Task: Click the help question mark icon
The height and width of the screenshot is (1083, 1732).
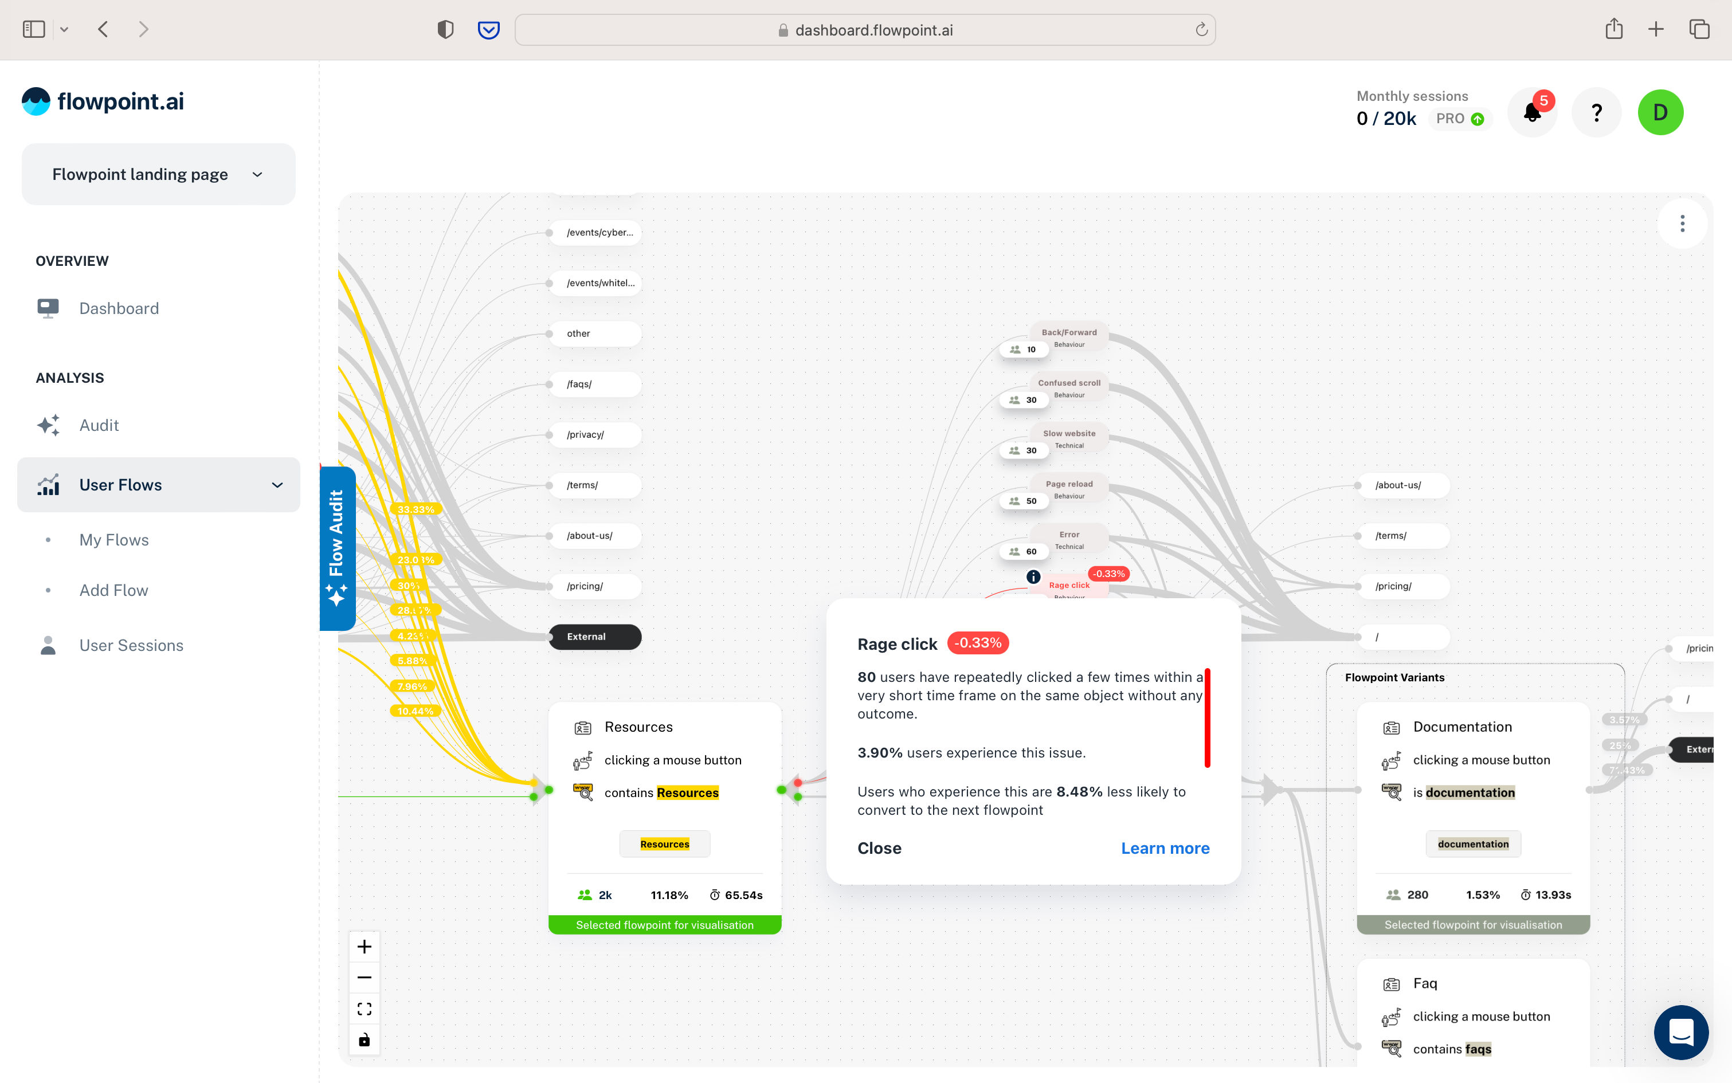Action: point(1597,111)
